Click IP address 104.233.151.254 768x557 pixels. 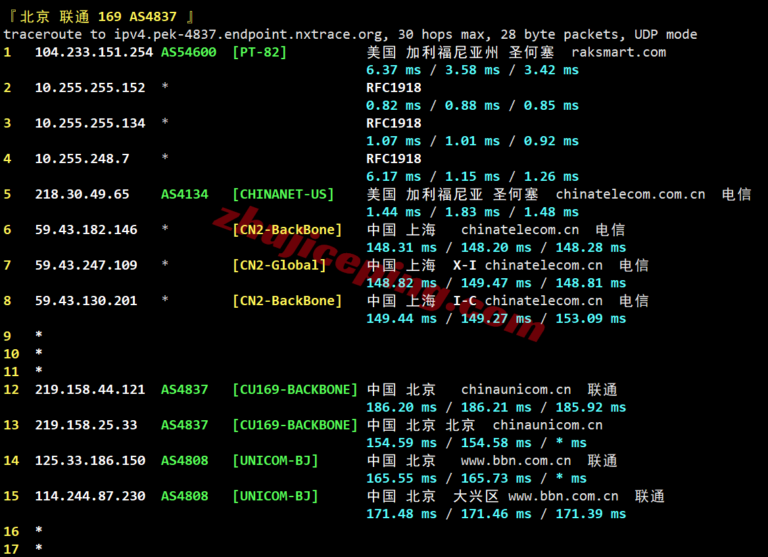[93, 52]
